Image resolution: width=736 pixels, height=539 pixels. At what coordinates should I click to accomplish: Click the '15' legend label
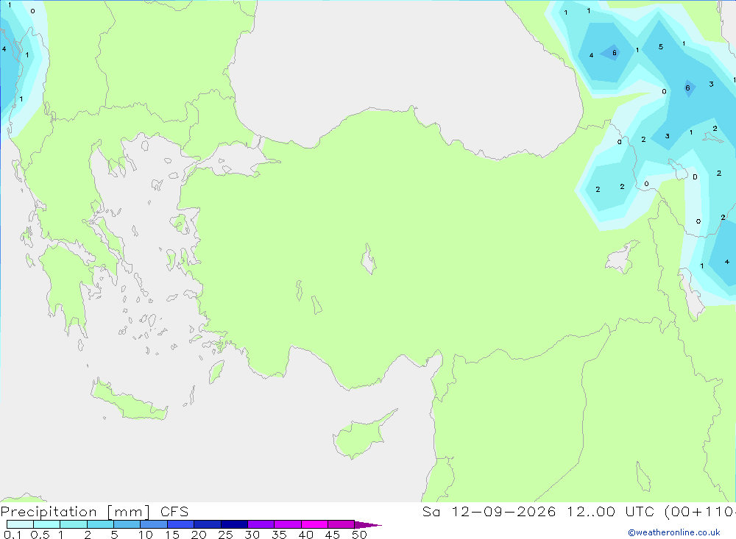pos(172,535)
